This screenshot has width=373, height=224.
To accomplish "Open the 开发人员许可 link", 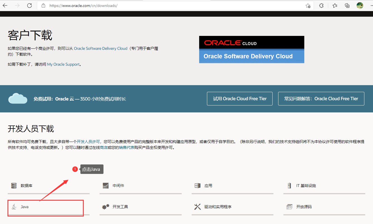I will pos(88,142).
